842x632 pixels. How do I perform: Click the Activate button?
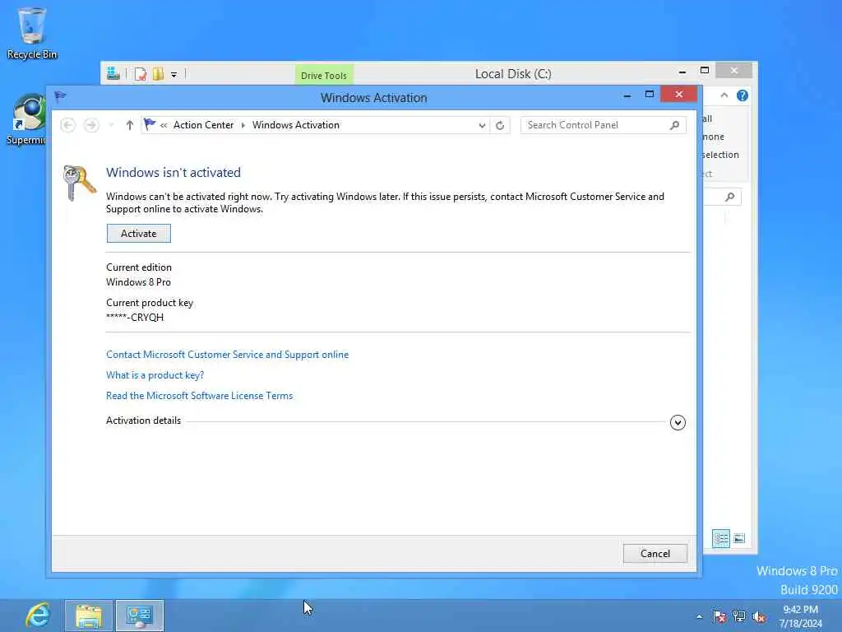point(138,233)
